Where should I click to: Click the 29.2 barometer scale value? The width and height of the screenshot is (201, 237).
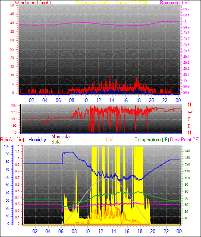[186, 69]
